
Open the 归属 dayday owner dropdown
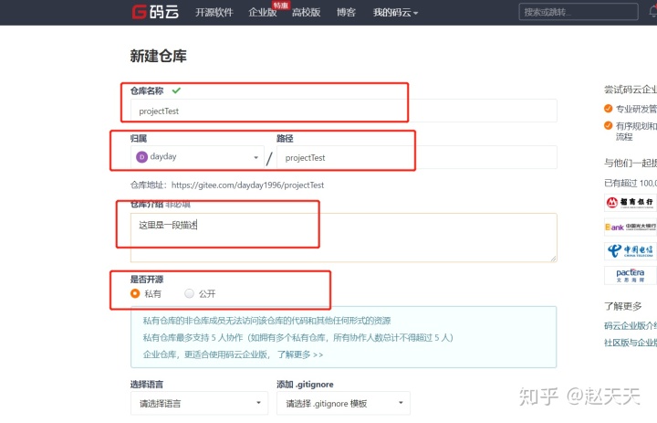click(197, 157)
